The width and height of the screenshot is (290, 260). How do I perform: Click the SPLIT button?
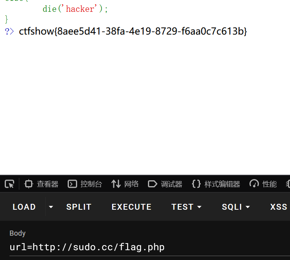(x=79, y=207)
